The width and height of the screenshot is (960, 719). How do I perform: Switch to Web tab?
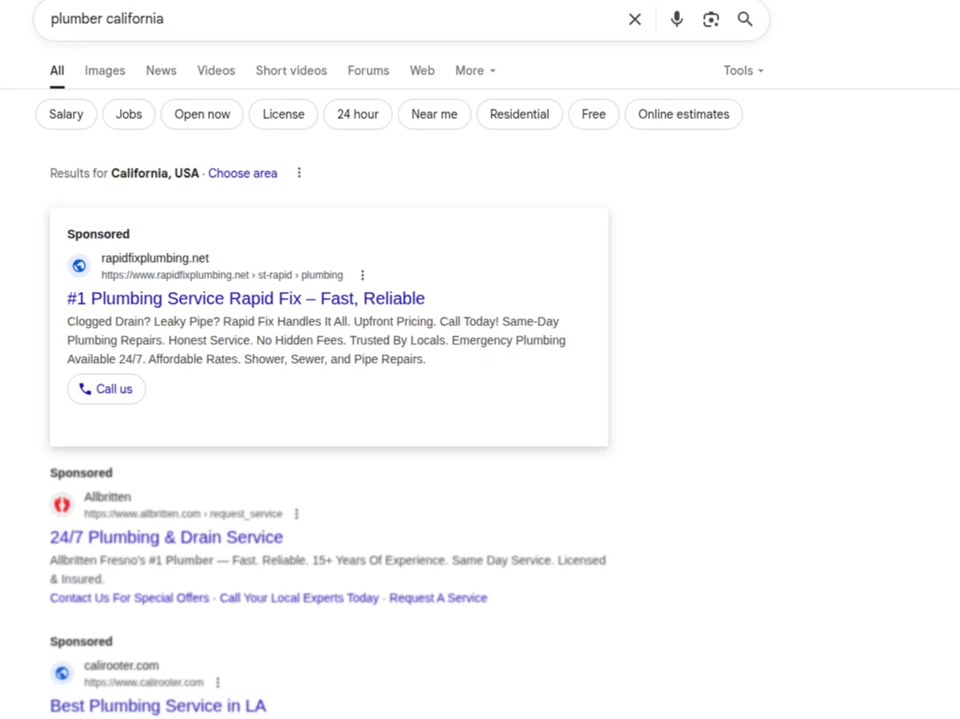(422, 71)
